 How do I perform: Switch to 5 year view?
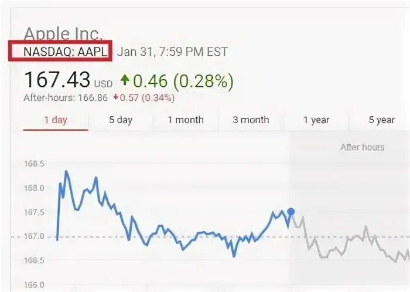(x=381, y=120)
